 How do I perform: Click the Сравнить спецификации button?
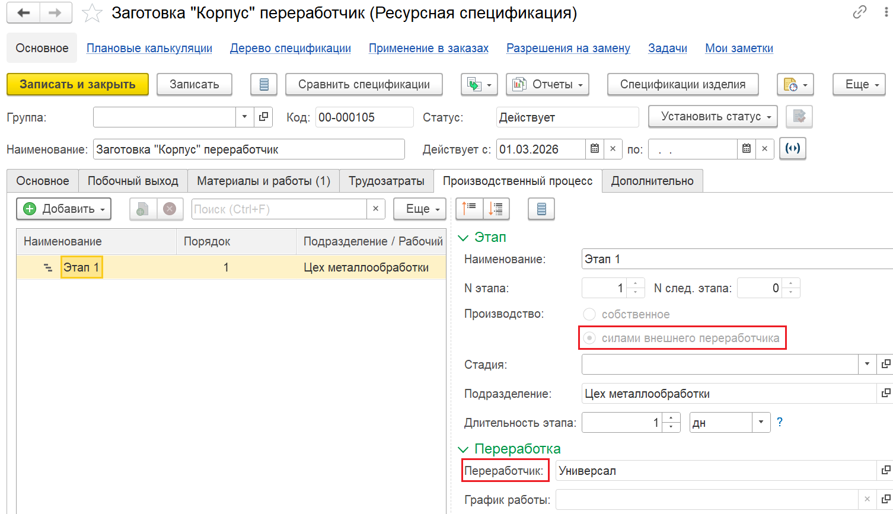364,84
